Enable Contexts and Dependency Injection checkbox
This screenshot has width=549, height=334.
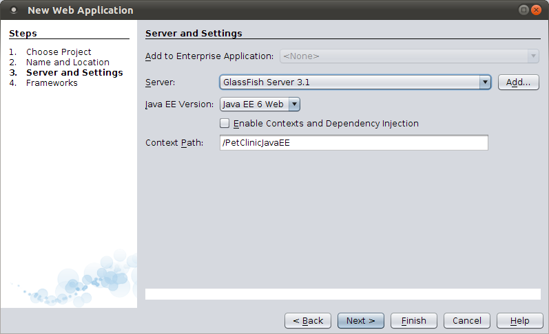pyautogui.click(x=225, y=124)
